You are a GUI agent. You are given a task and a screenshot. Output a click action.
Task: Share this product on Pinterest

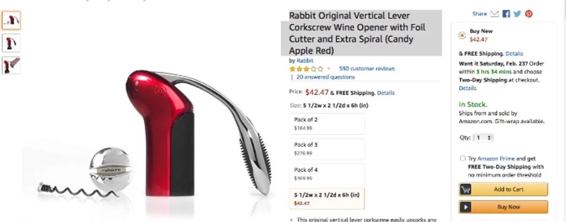[x=529, y=14]
